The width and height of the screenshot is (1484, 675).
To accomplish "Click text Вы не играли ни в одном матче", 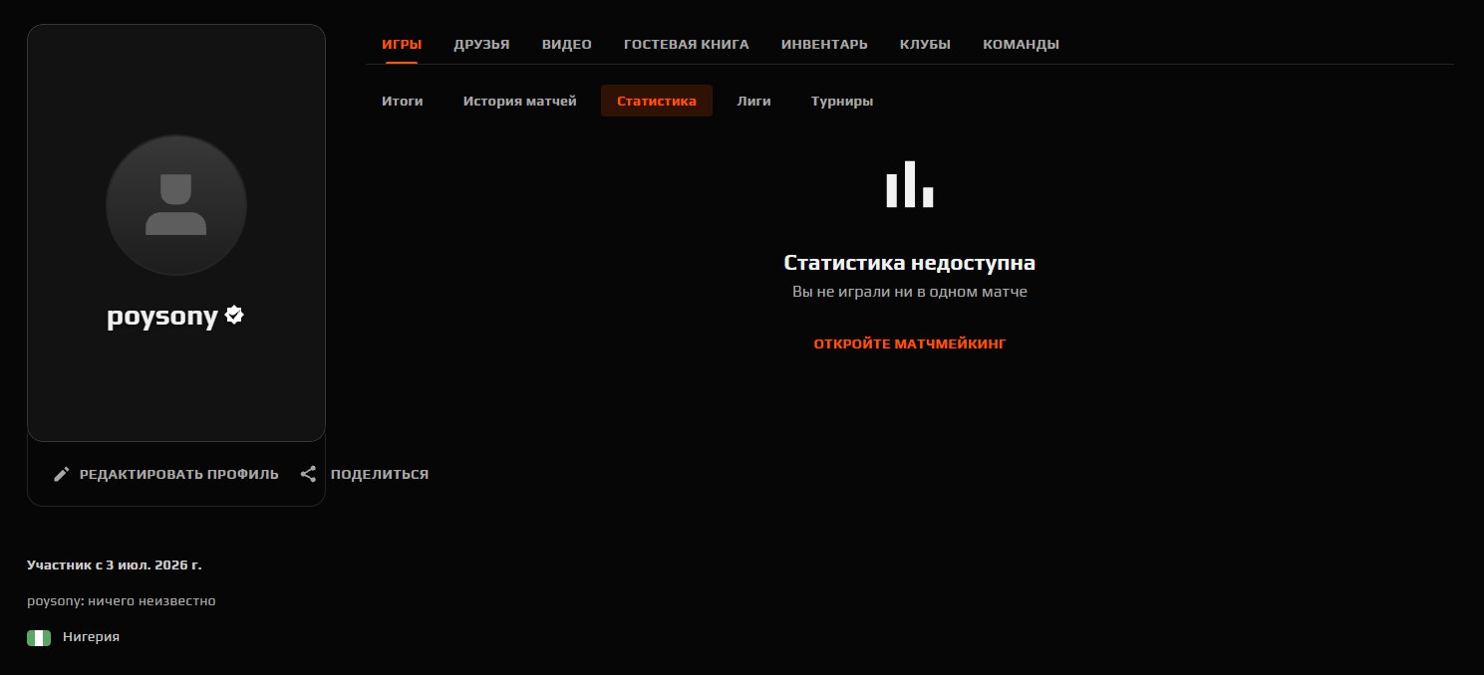I will pos(910,292).
